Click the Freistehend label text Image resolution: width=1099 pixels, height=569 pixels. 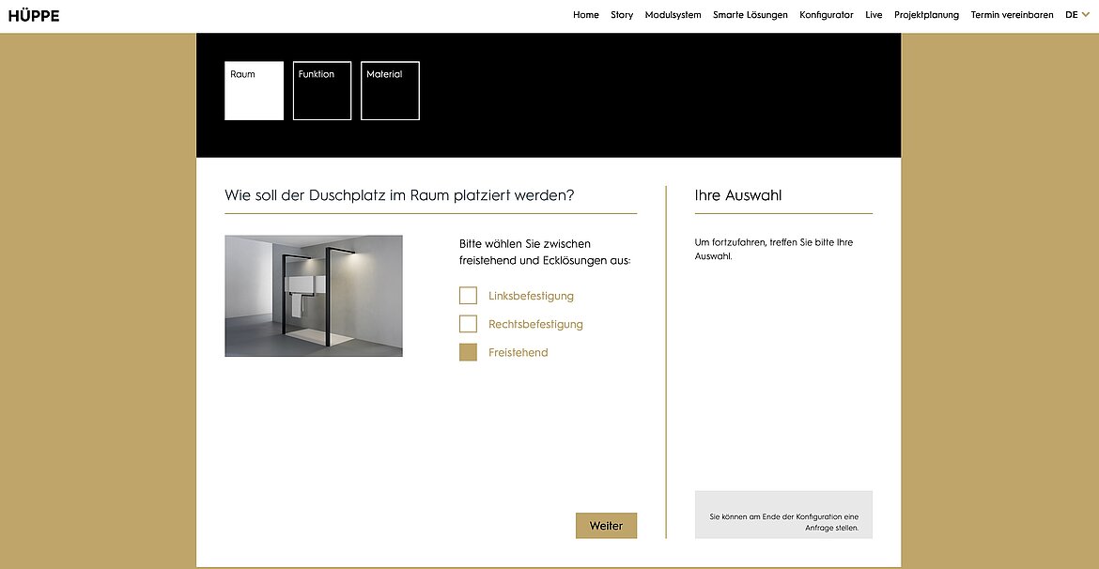point(518,353)
